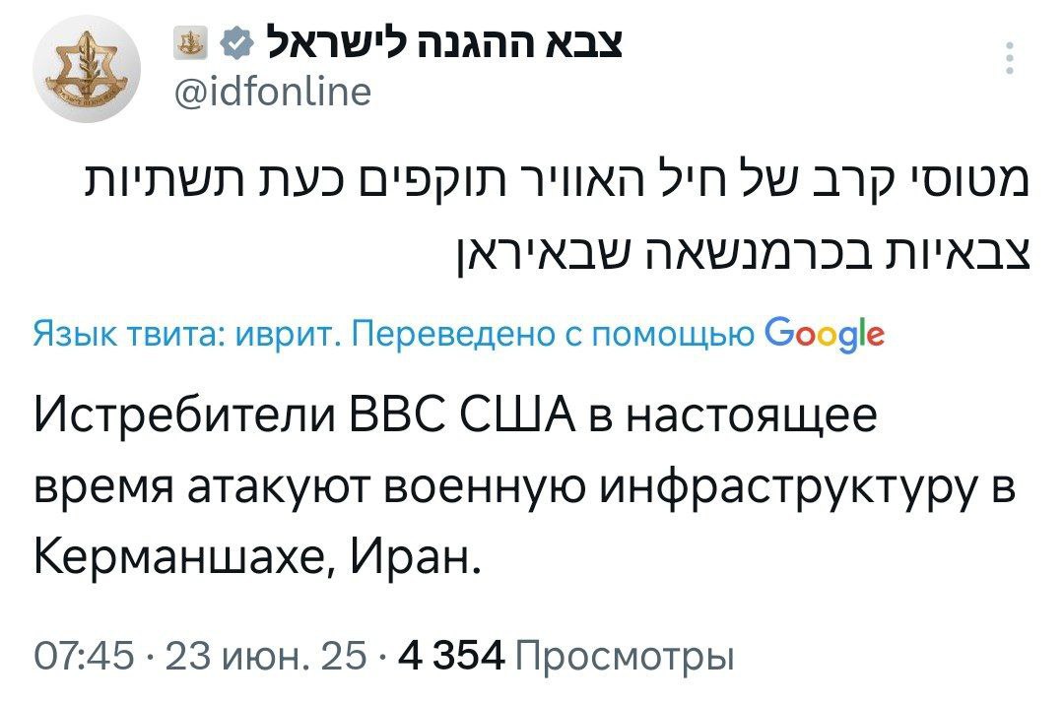Viewport: 1064px width, 702px height.
Task: Open the @idfonline handle link
Action: [273, 92]
